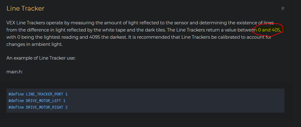The image size is (301, 127).
Task: Click the last #define keyword in the code
Action: click(16, 107)
